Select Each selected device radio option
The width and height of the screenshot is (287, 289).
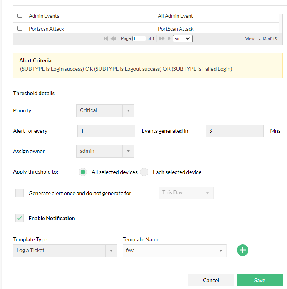144,172
